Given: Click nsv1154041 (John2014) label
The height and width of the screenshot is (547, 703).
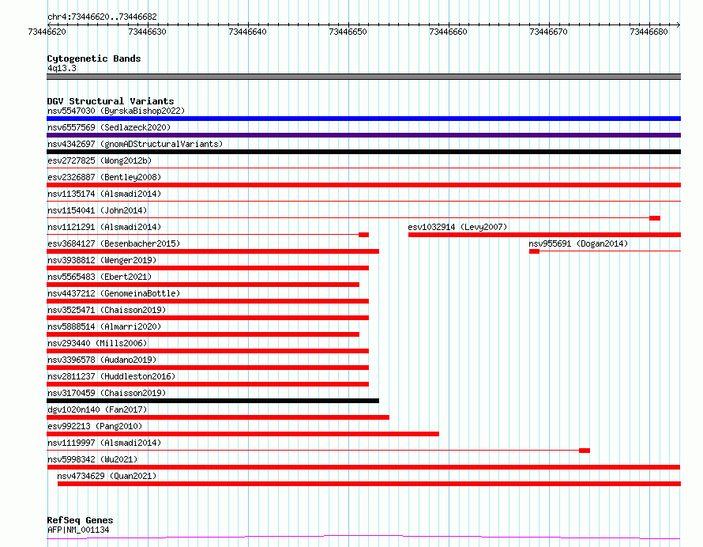Looking at the screenshot, I should coord(97,210).
